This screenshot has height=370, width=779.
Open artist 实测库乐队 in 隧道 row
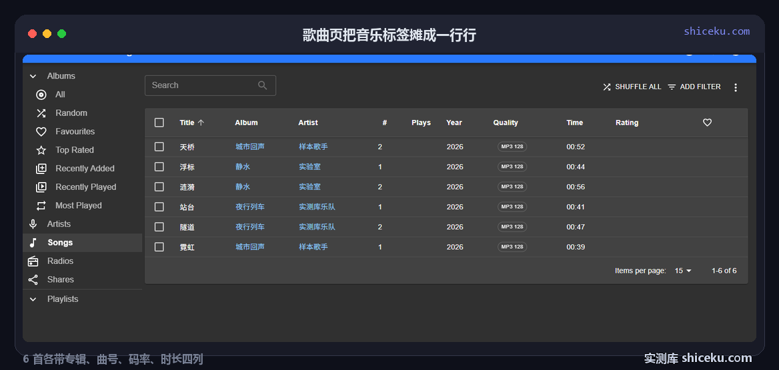click(317, 227)
